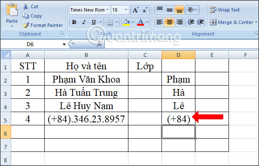Apply yellow fill color bucket
This screenshot has width=259, height=166.
point(126,22)
